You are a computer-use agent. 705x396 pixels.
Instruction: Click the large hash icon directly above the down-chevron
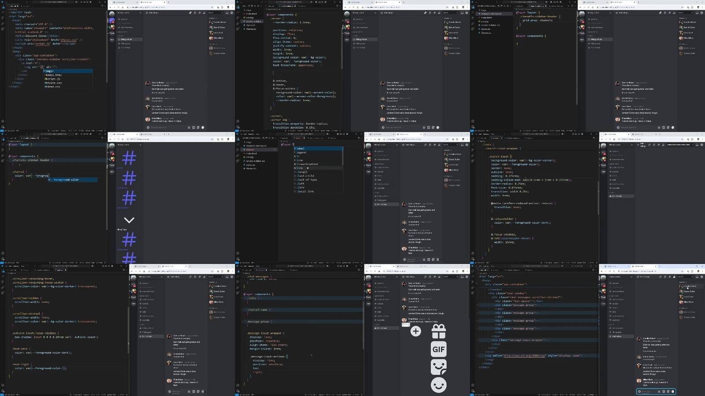point(129,198)
